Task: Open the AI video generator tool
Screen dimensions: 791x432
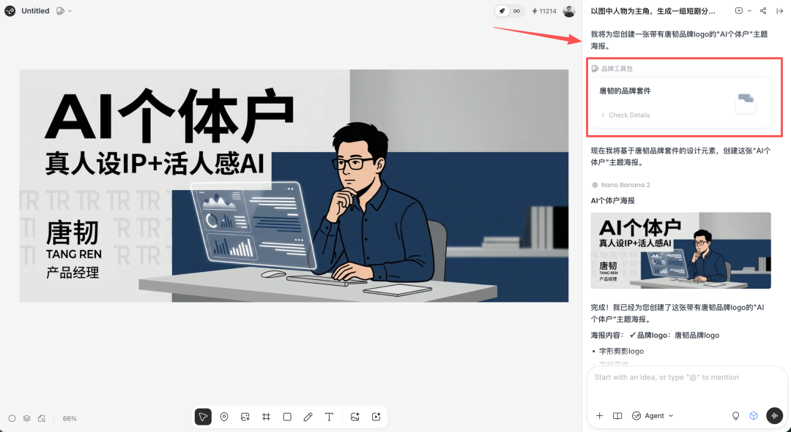Action: [376, 417]
